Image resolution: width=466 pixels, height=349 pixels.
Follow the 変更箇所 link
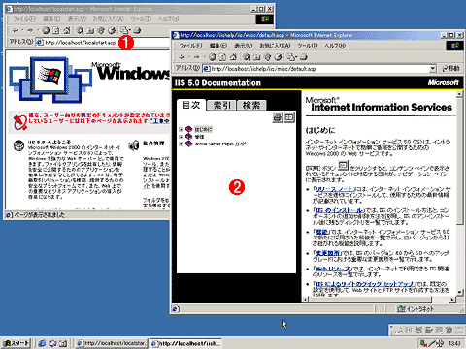pyautogui.click(x=327, y=253)
